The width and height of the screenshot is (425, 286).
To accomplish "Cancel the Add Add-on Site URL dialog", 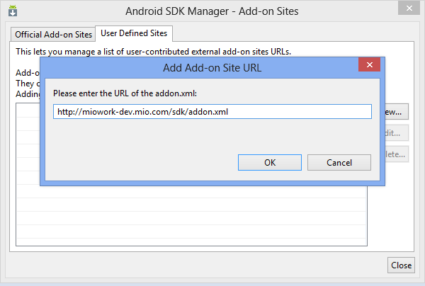I will coord(339,163).
